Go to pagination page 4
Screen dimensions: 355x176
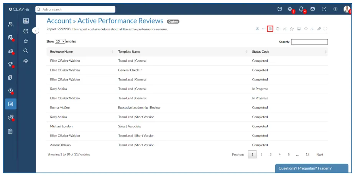(x=279, y=155)
